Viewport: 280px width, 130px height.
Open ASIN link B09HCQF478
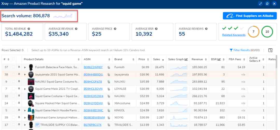pos(93,82)
